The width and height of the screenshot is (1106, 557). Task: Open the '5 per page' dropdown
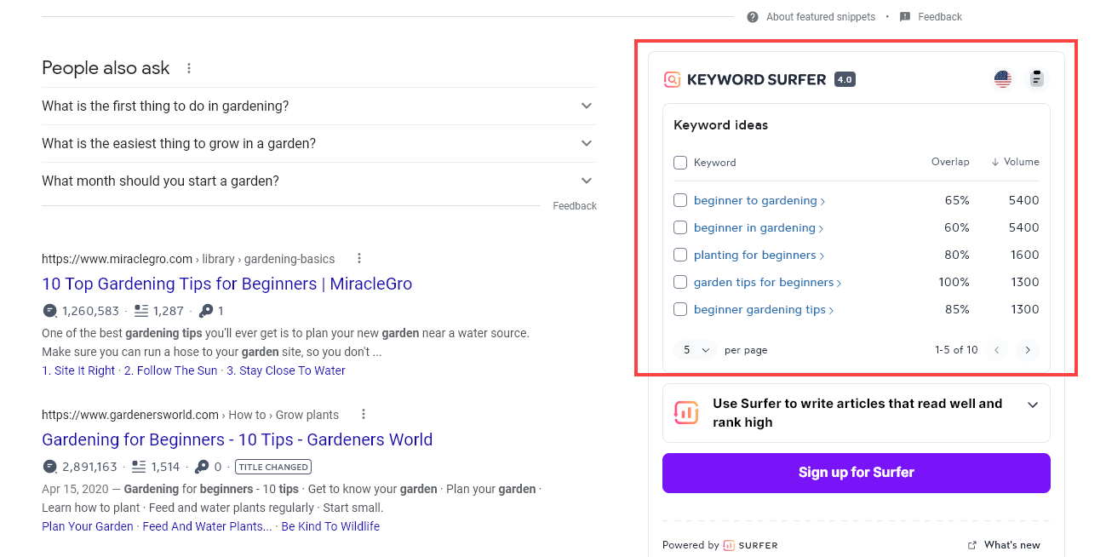coord(695,350)
